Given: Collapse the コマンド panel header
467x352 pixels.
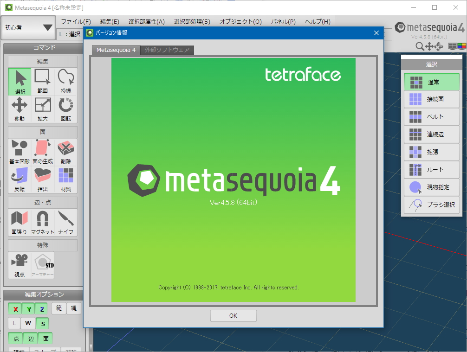Looking at the screenshot, I should point(44,48).
